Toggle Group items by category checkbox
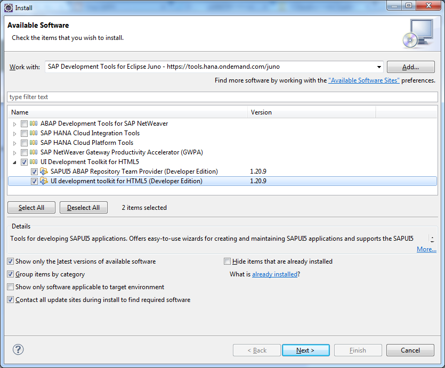 point(11,274)
